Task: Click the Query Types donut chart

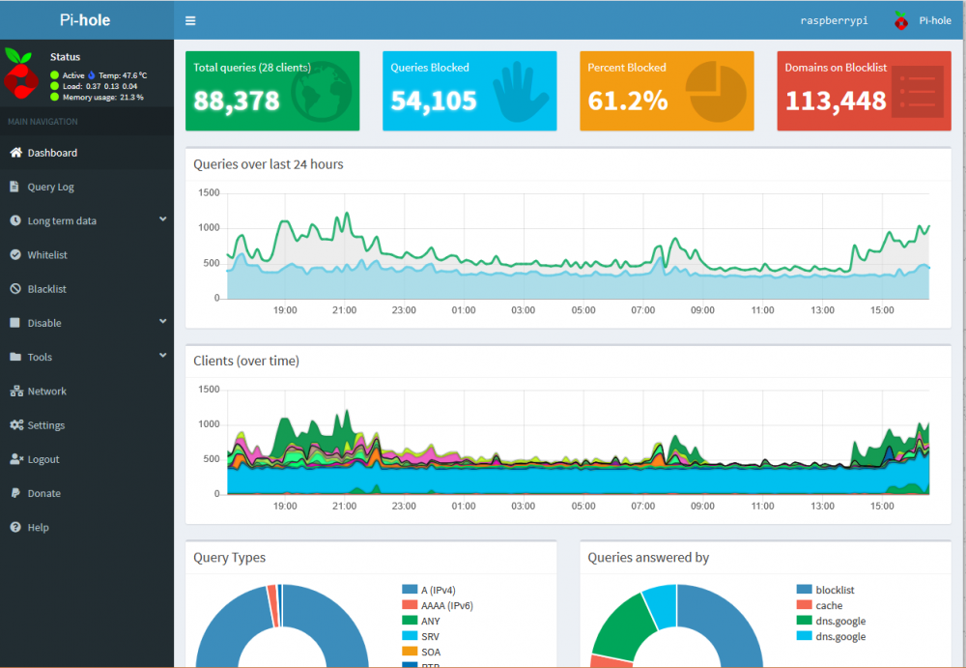Action: pyautogui.click(x=281, y=626)
